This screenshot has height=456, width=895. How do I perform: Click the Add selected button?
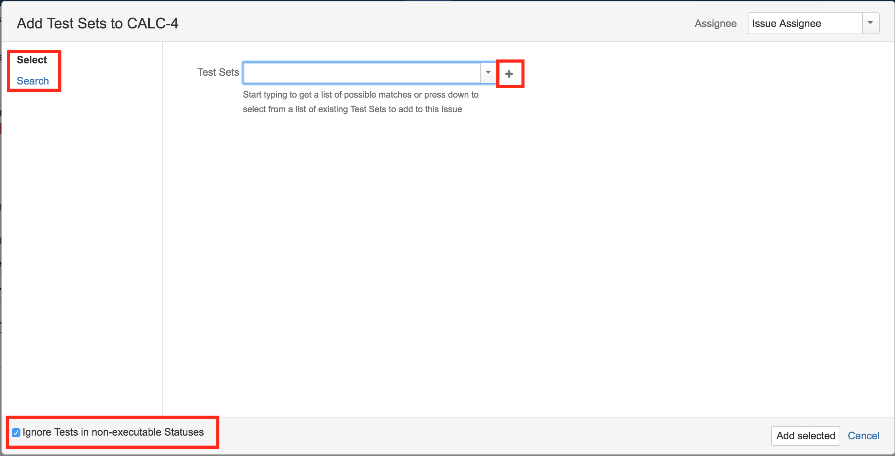805,436
